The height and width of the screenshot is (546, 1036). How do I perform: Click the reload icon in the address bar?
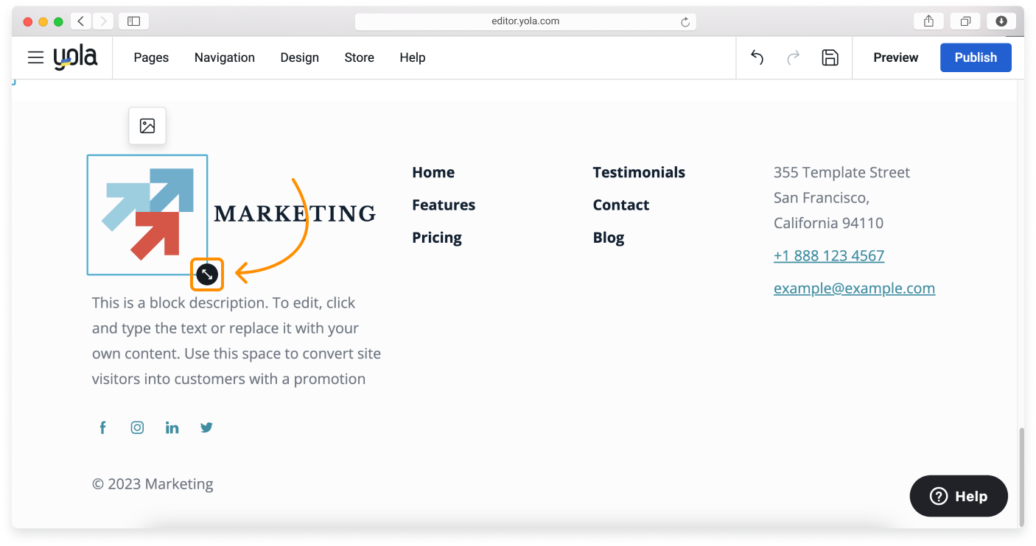tap(685, 21)
